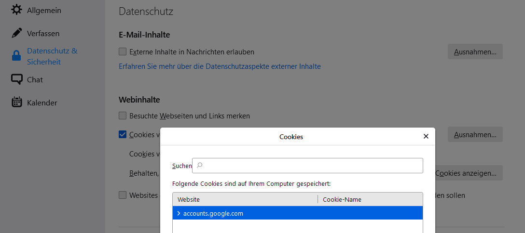Click the Datenschutz & Sicherheit lock icon
This screenshot has height=233, width=525.
16,56
